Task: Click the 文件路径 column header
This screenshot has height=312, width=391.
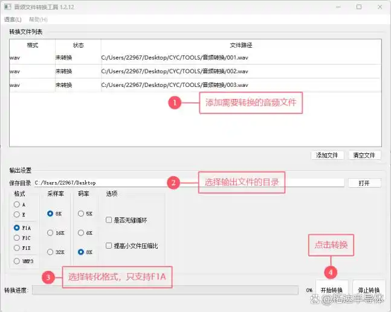Action: click(241, 45)
